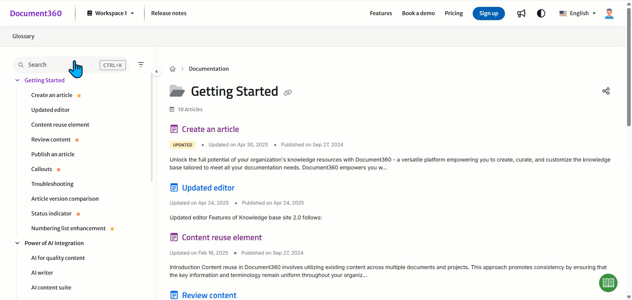Select AI for quality content in sidebar
The image size is (632, 300).
coord(58,258)
